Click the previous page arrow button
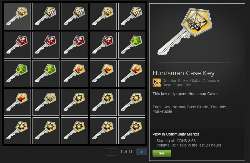 click(x=111, y=152)
